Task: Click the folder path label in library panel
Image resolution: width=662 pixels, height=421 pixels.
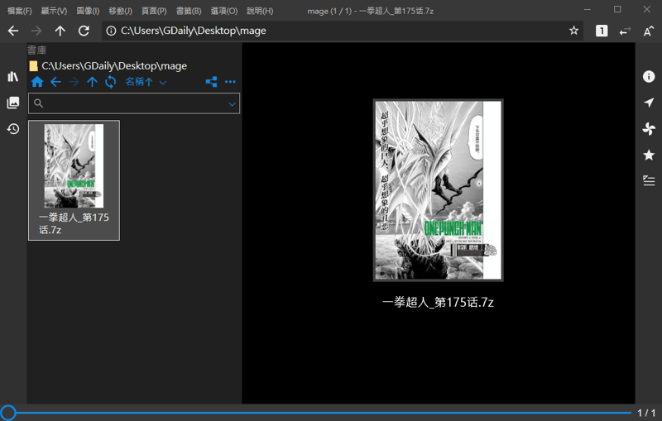Action: pos(114,66)
